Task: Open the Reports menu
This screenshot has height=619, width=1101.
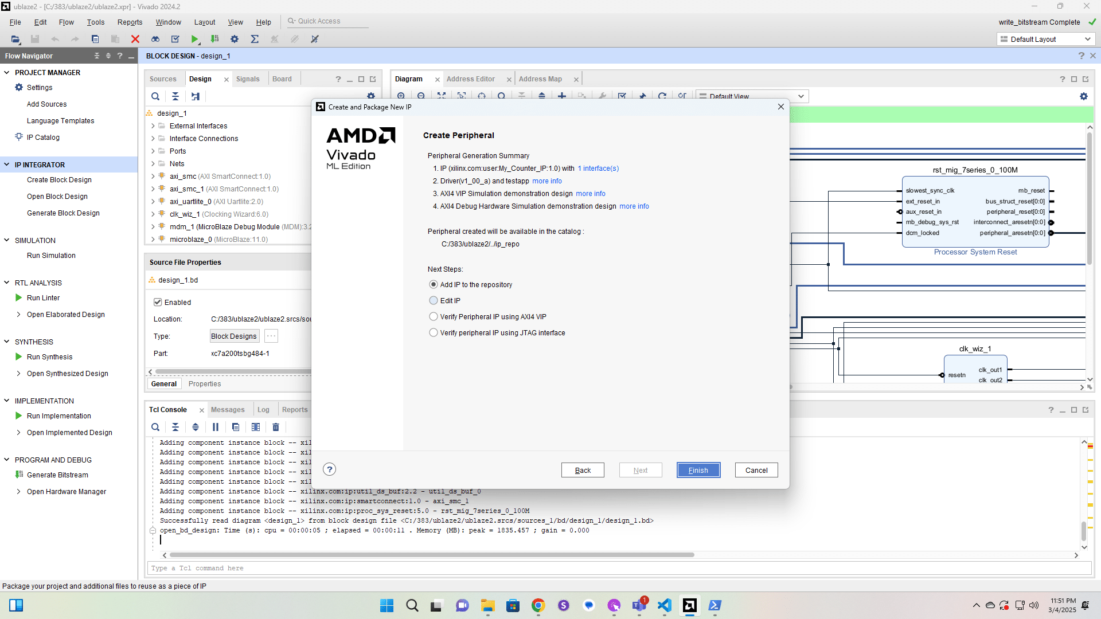Action: click(130, 22)
